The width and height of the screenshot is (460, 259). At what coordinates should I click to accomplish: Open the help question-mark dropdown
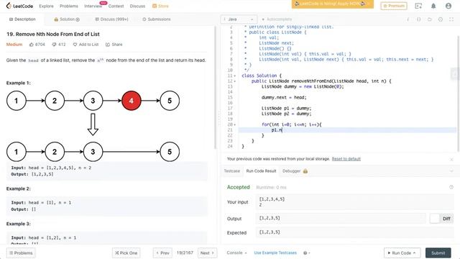307,253
